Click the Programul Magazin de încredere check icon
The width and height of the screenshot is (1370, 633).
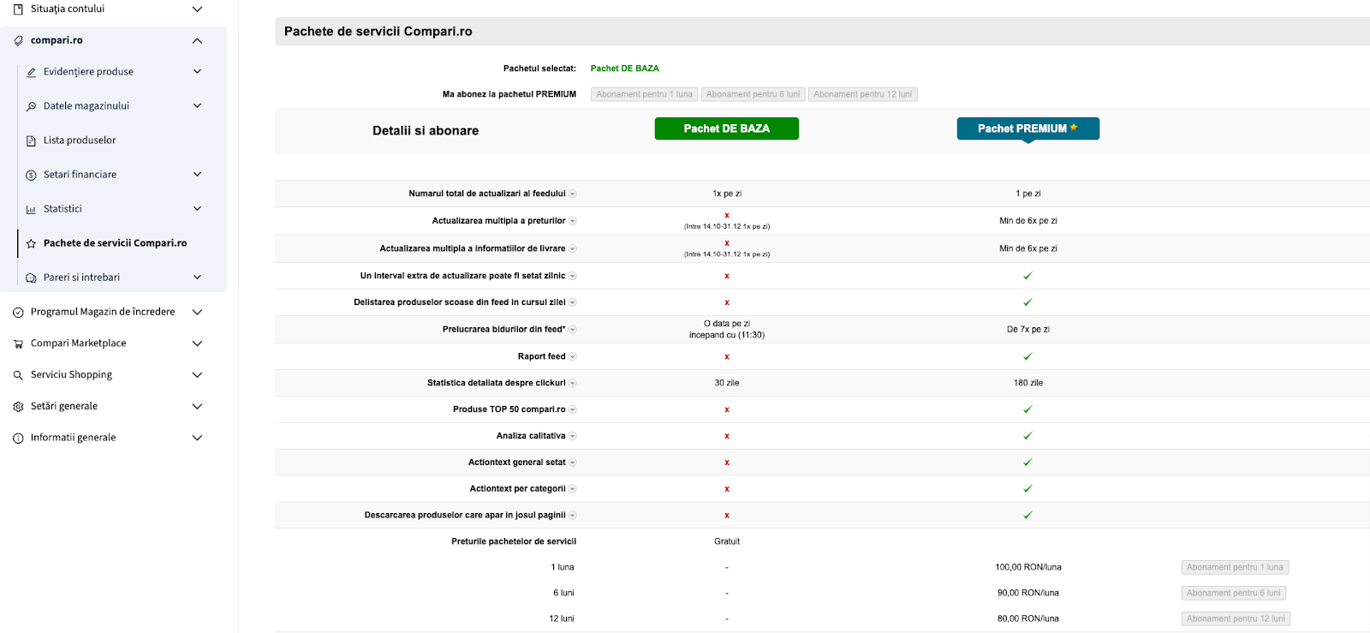(x=18, y=313)
